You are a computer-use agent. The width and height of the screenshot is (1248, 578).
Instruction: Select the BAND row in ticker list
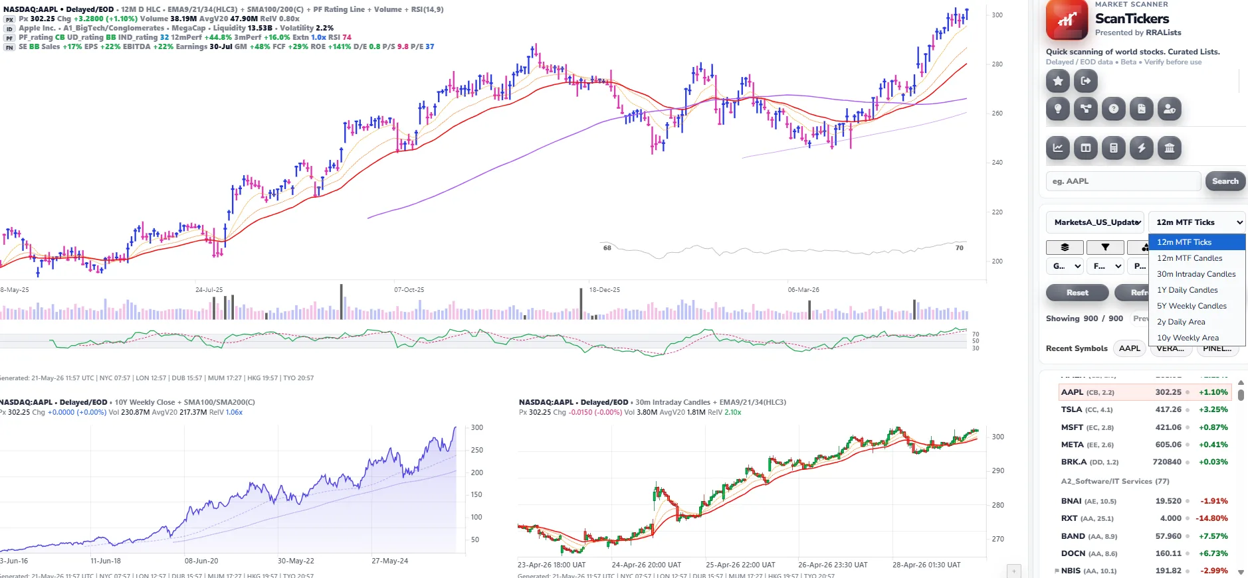(x=1145, y=536)
